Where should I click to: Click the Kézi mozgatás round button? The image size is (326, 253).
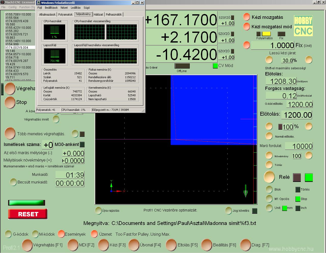(x=247, y=17)
